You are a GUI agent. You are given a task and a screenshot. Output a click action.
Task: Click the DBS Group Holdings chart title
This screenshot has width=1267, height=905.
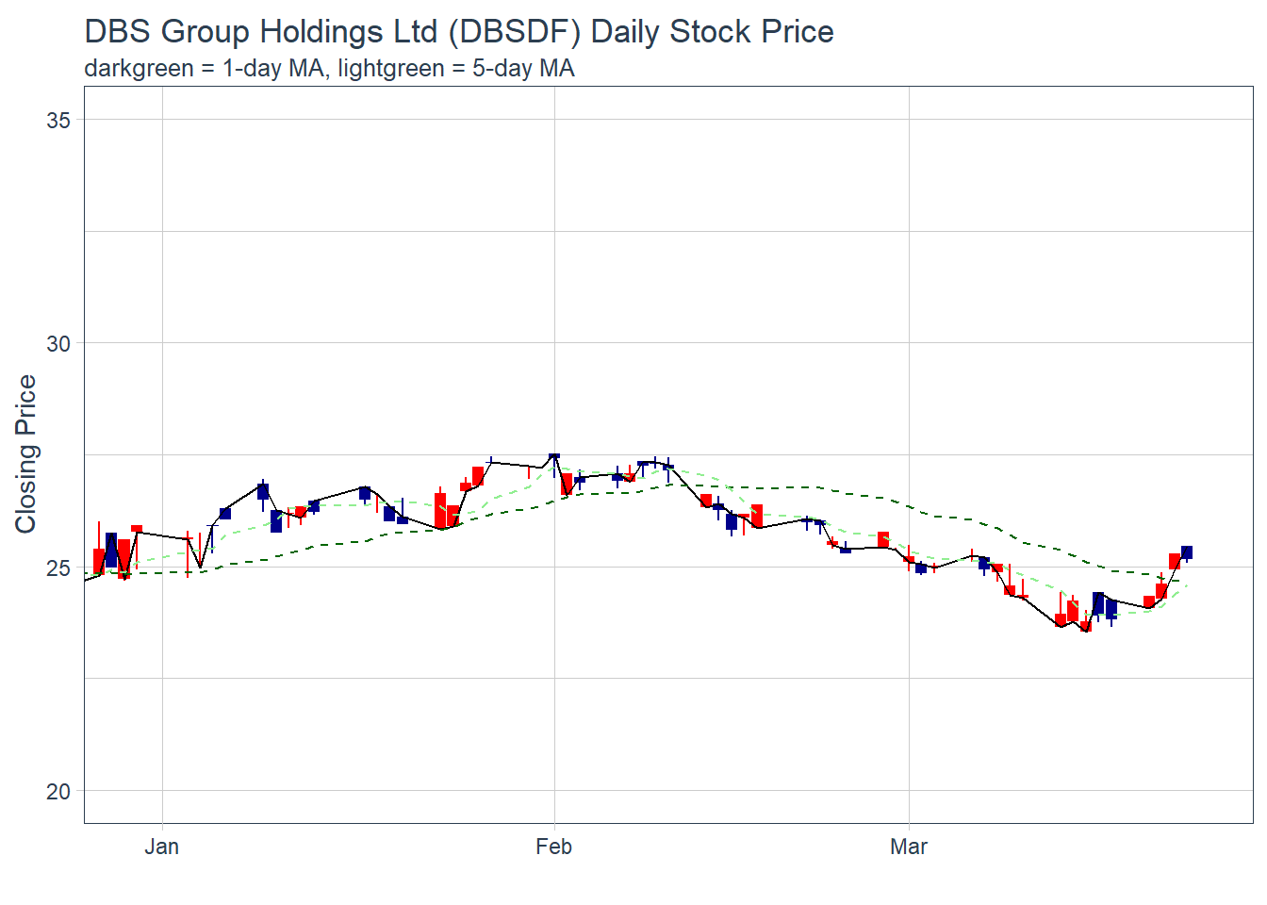(x=458, y=32)
